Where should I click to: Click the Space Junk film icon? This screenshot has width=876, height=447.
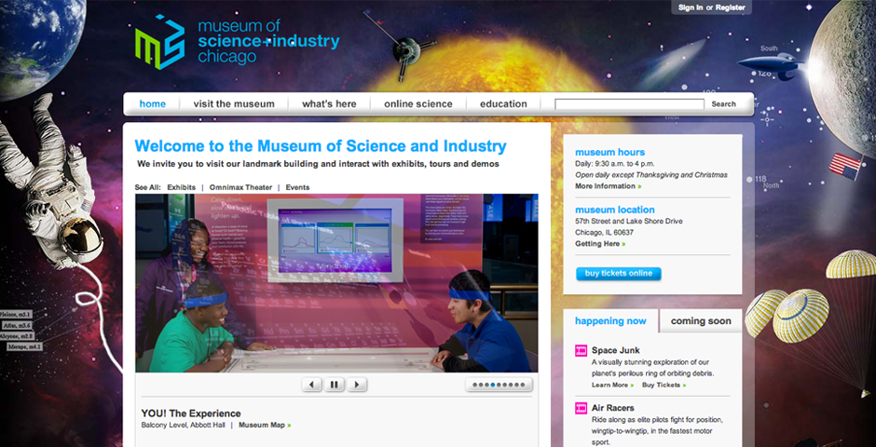click(x=581, y=350)
